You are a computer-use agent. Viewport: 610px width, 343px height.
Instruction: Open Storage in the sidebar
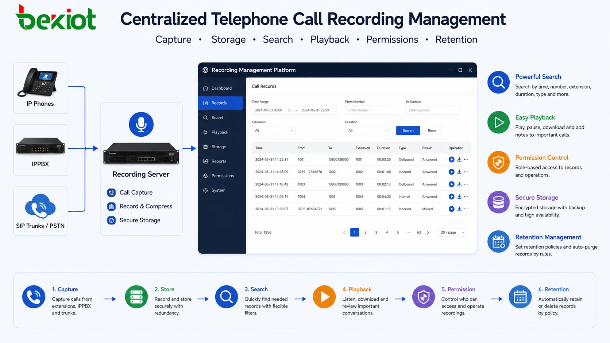(221, 147)
